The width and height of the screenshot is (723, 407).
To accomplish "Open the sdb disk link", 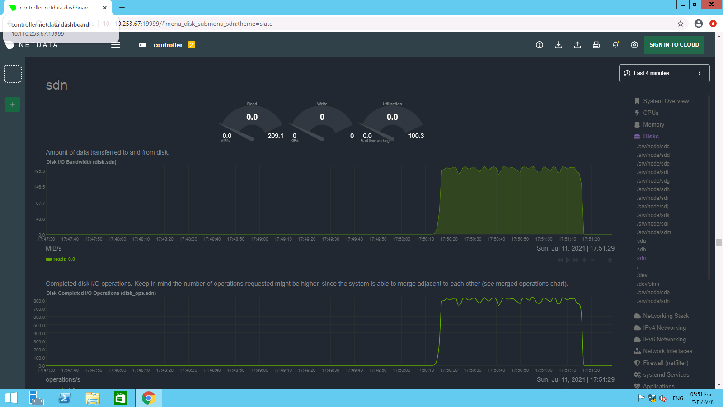I will tap(641, 249).
